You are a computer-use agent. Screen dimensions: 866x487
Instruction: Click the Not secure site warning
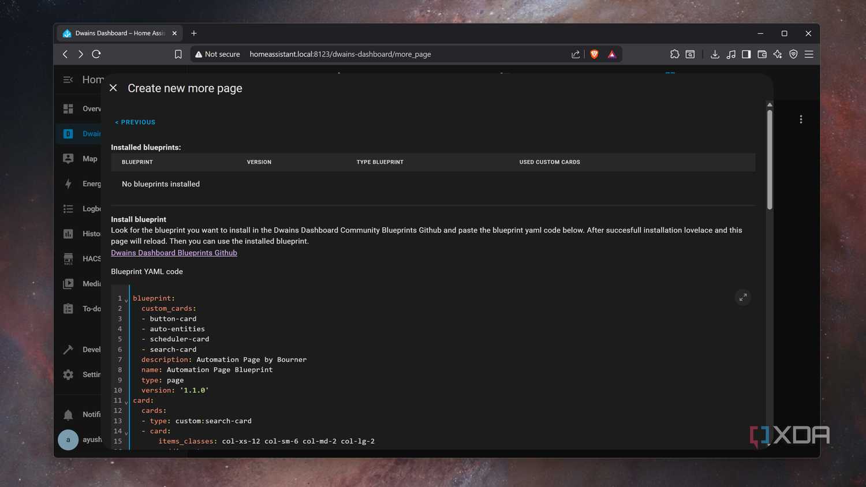218,54
